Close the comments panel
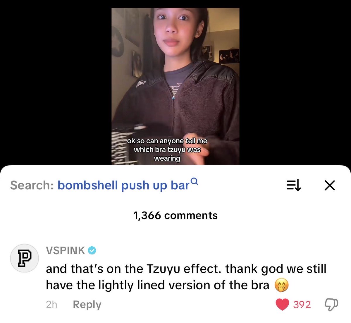The height and width of the screenshot is (323, 351). pos(330,185)
